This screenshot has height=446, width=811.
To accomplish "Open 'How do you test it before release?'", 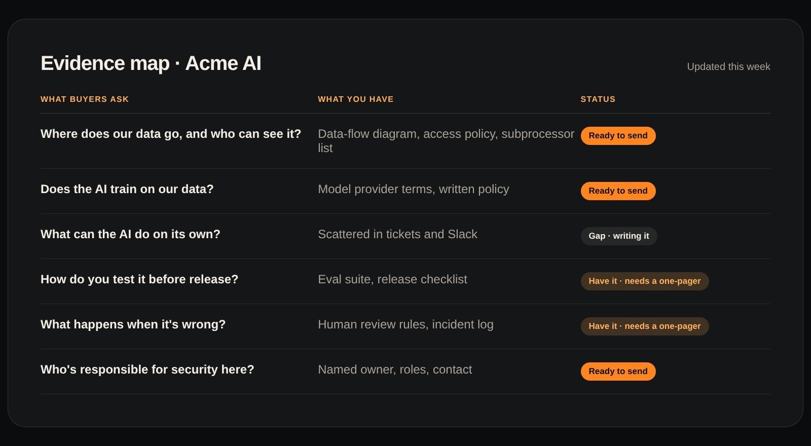I will point(139,279).
